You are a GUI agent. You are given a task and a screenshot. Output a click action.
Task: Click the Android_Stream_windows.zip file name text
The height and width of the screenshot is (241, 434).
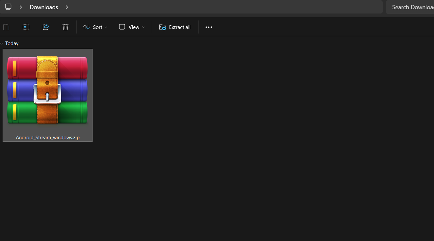47,137
